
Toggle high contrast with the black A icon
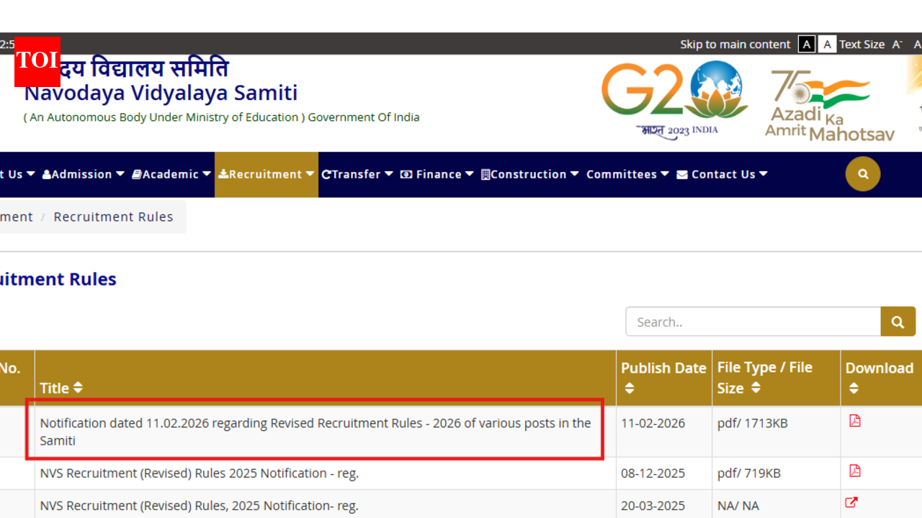click(806, 44)
